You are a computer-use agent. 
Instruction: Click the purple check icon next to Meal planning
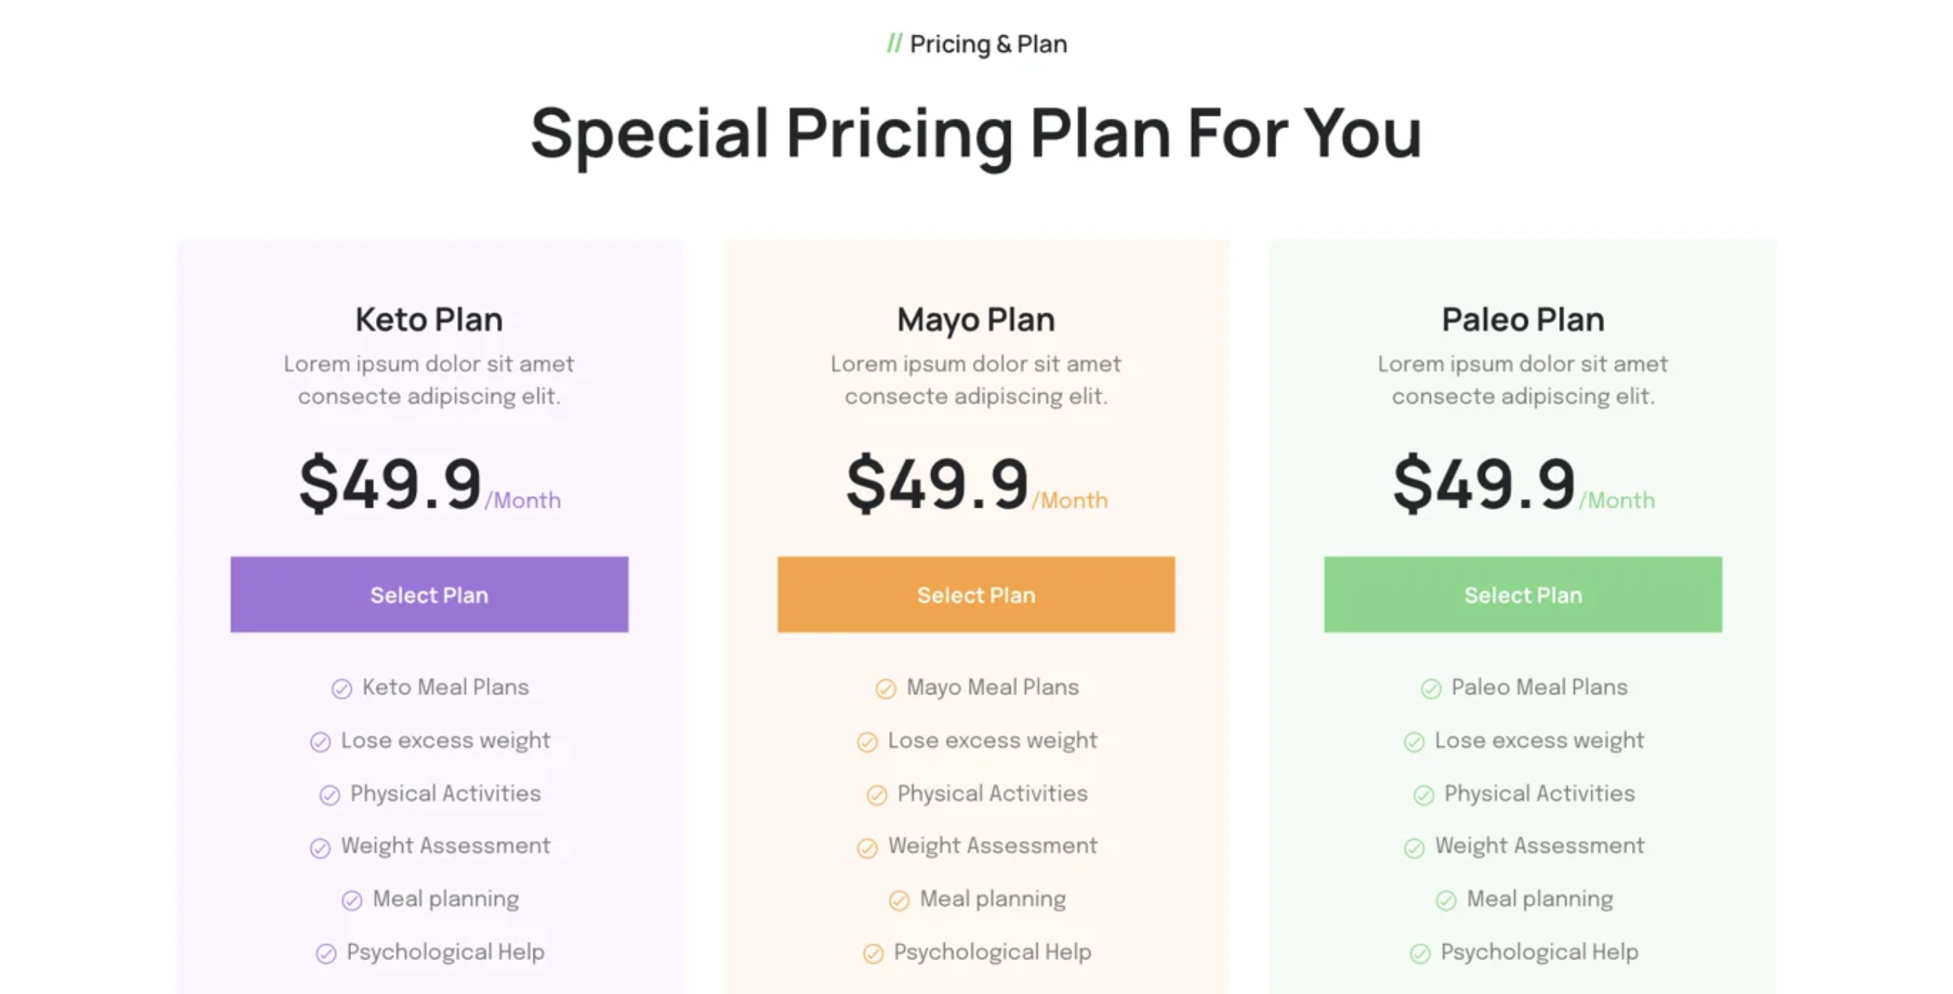coord(352,900)
